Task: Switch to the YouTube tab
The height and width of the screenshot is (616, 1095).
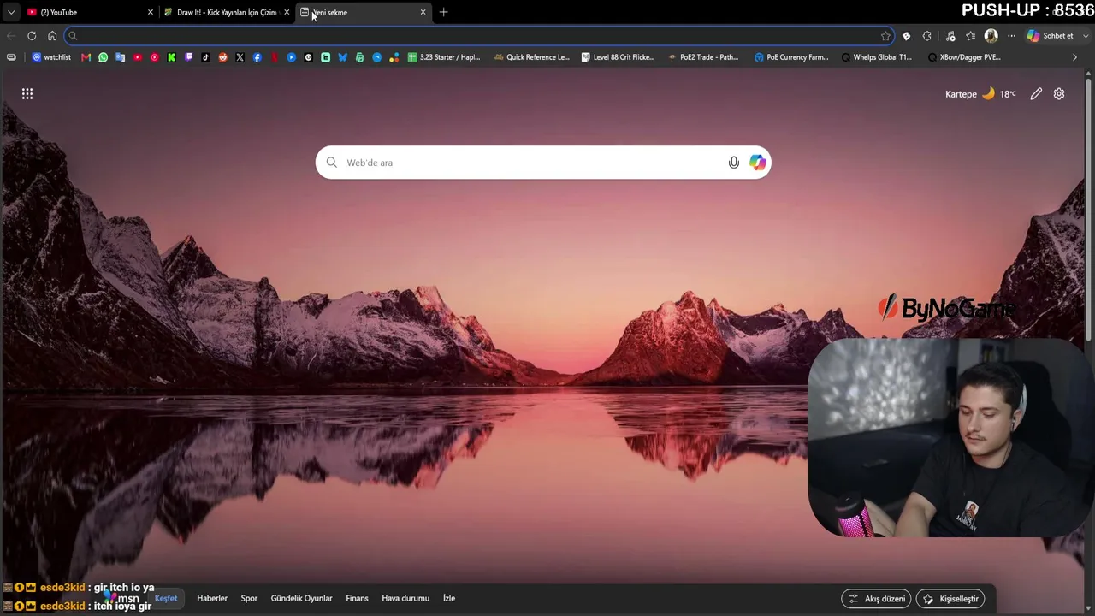Action: pyautogui.click(x=89, y=12)
